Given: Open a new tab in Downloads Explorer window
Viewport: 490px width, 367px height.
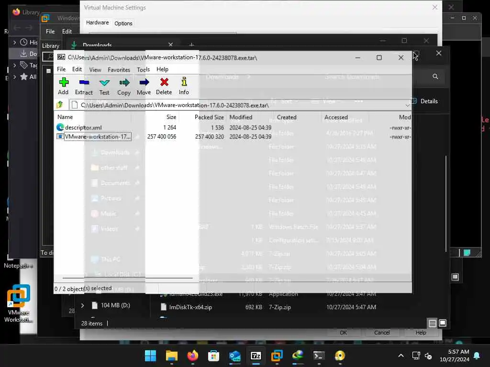Looking at the screenshot, I should [x=191, y=45].
